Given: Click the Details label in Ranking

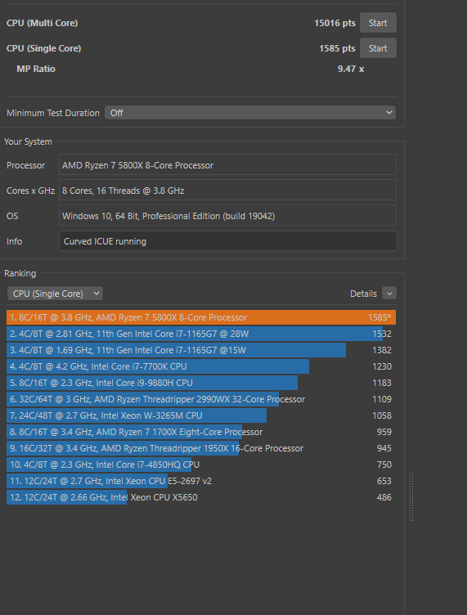Looking at the screenshot, I should click(x=363, y=294).
